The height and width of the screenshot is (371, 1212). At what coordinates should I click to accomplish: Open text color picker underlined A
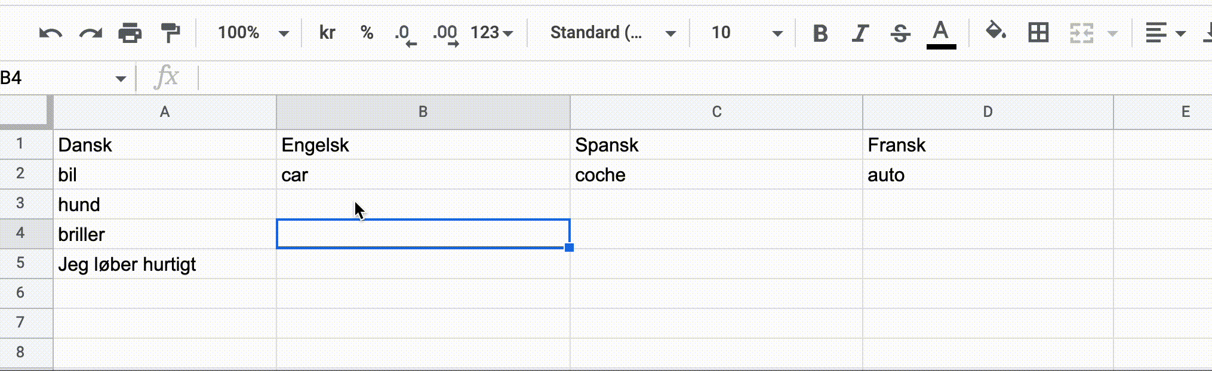click(941, 34)
